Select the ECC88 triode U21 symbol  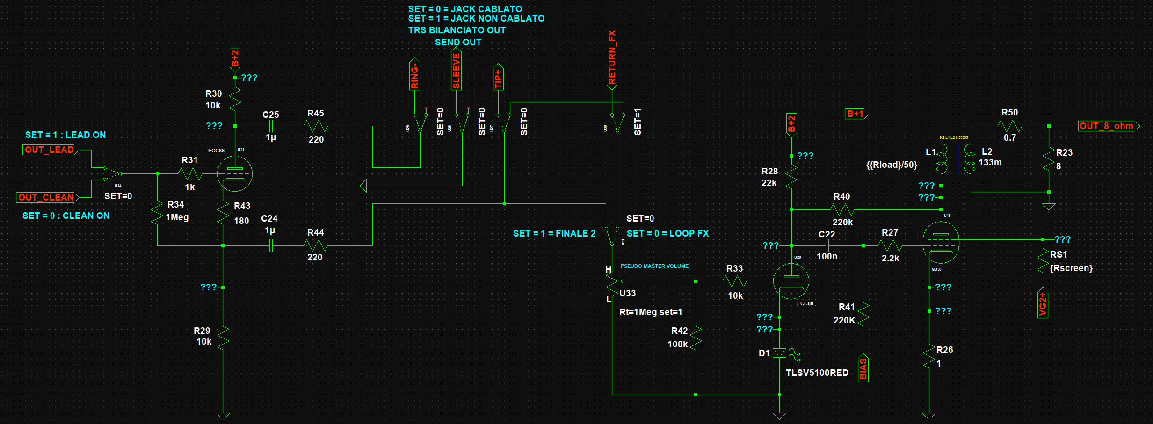[x=234, y=174]
